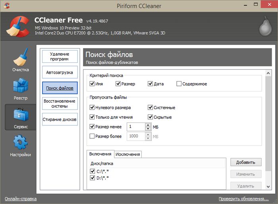Select the Включения tab
The width and height of the screenshot is (278, 204).
point(100,154)
